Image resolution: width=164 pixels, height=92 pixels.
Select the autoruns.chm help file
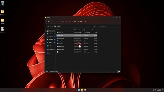(x=77, y=33)
